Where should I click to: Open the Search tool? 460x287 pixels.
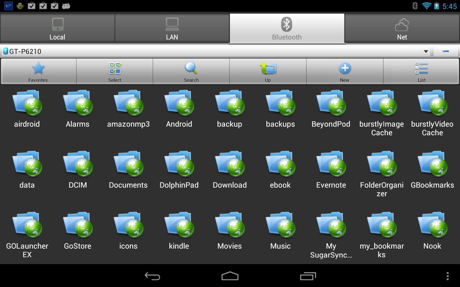[x=191, y=71]
